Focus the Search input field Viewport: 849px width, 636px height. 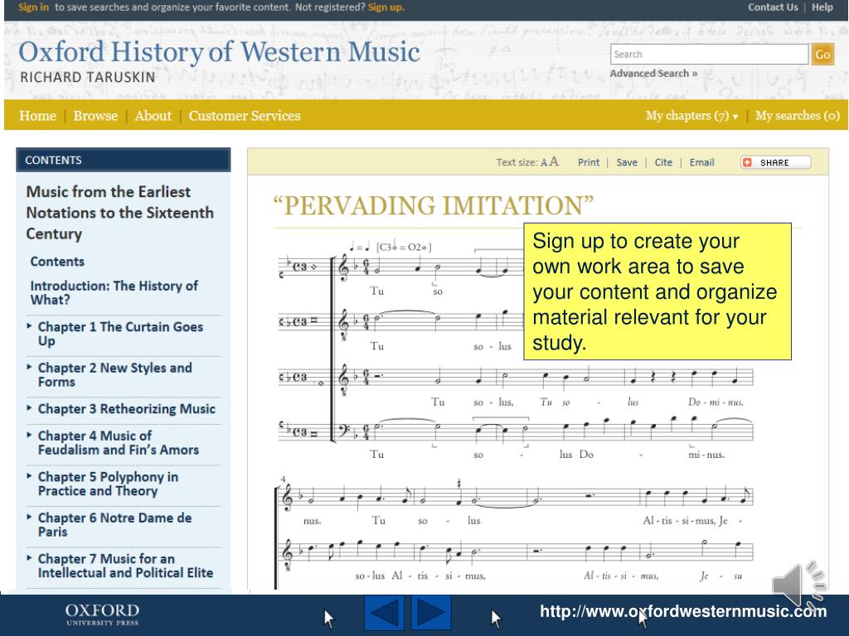click(x=710, y=55)
